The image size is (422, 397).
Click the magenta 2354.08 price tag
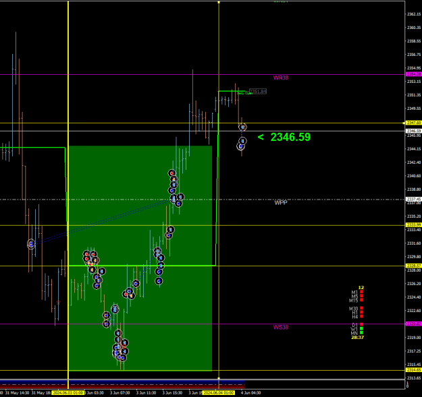point(414,74)
